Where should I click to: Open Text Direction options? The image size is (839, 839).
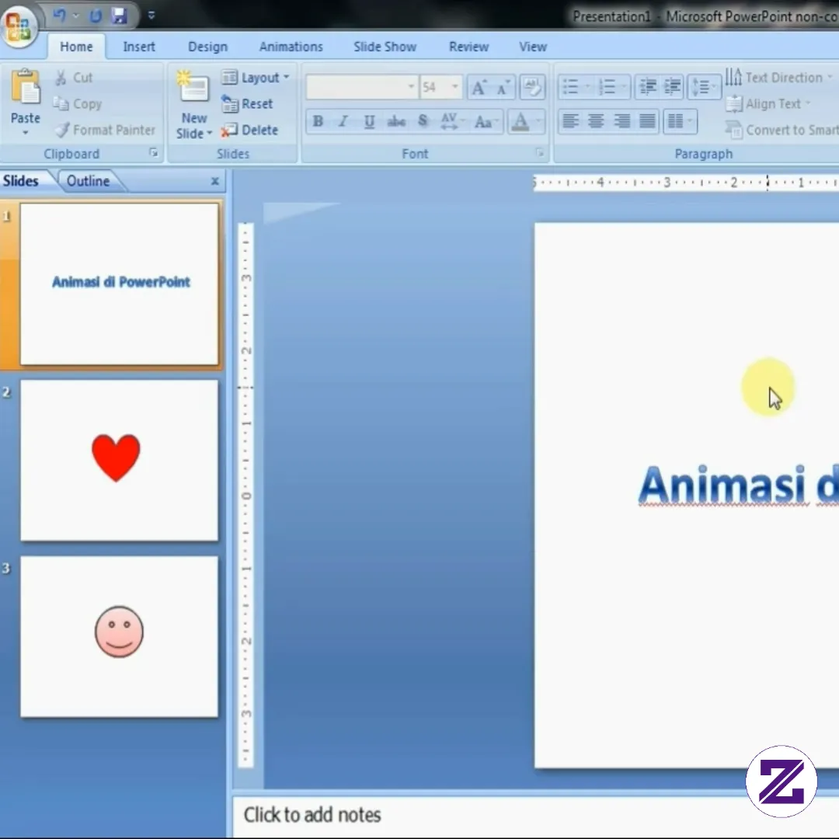pyautogui.click(x=779, y=78)
